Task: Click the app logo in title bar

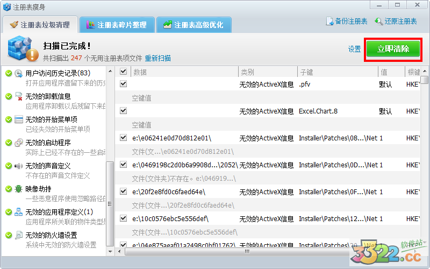Action: (x=7, y=7)
